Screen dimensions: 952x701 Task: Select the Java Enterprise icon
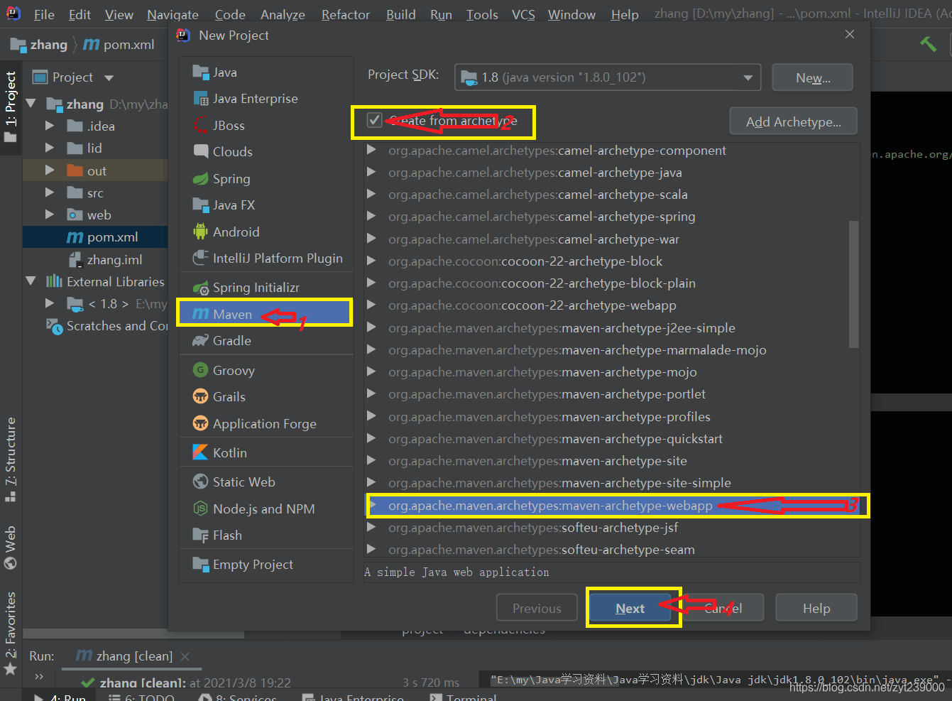tap(201, 99)
